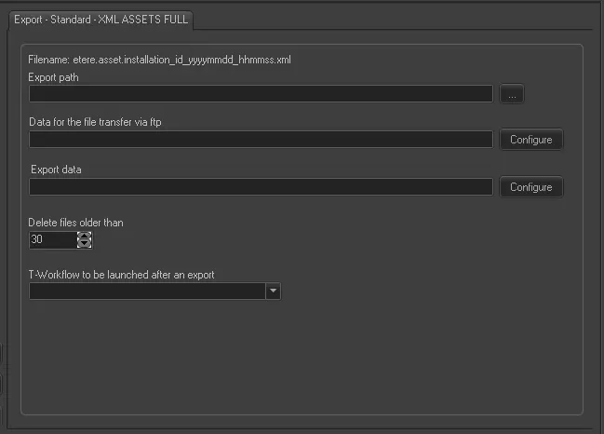Open the browse dialog with the ... button

click(x=512, y=94)
